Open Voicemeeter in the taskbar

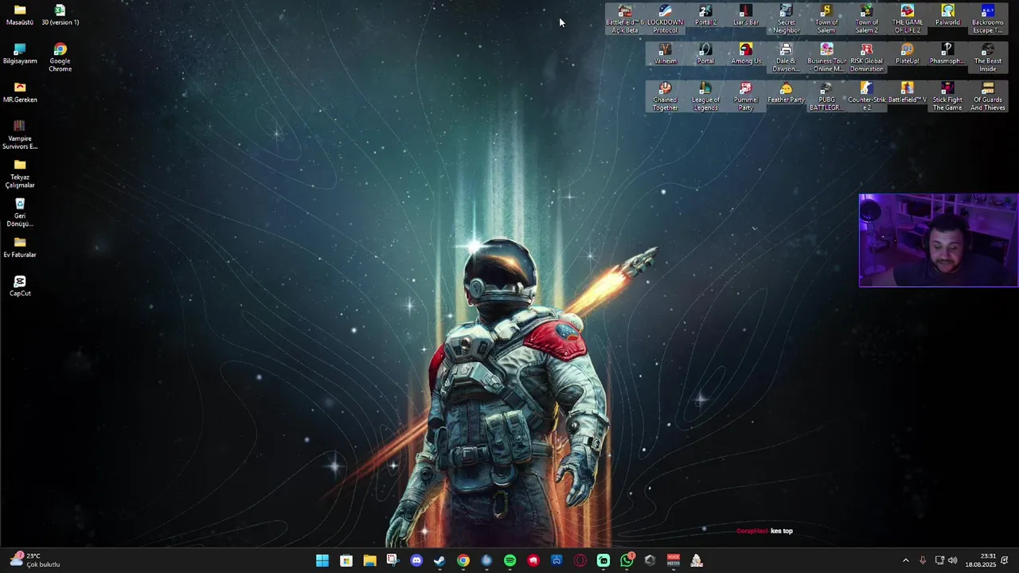pyautogui.click(x=673, y=560)
